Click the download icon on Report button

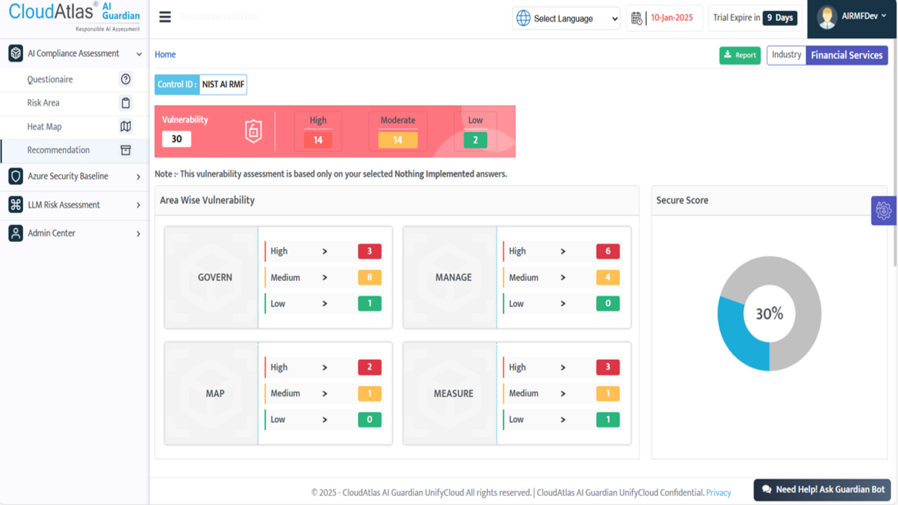pyautogui.click(x=728, y=55)
